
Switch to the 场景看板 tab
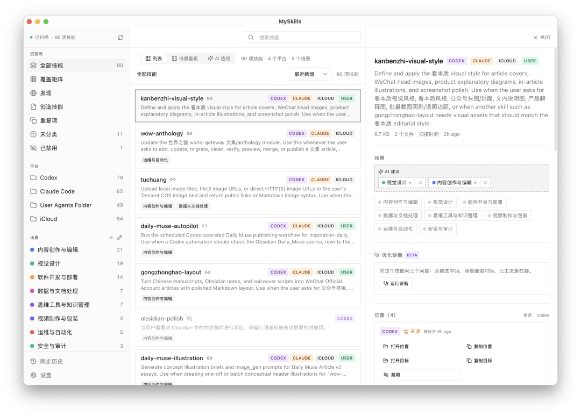click(185, 59)
